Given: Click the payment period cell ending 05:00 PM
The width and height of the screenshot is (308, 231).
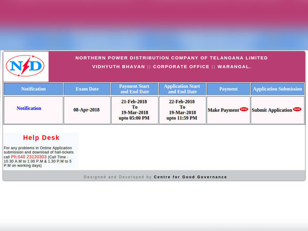Looking at the screenshot, I should point(134,110).
